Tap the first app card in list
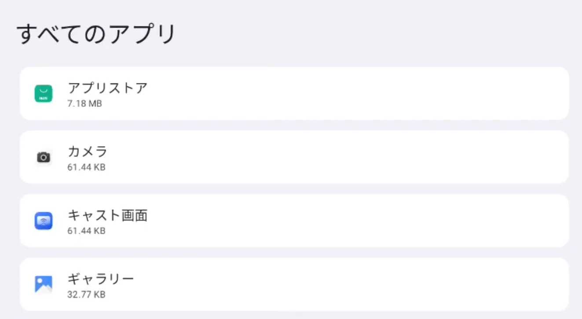This screenshot has width=582, height=319. pos(294,94)
